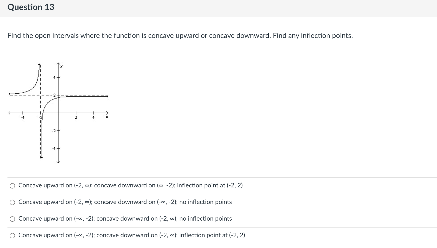Click the text "Concave upward on (-∞, -2)"
The width and height of the screenshot is (437, 248).
[x=55, y=219]
